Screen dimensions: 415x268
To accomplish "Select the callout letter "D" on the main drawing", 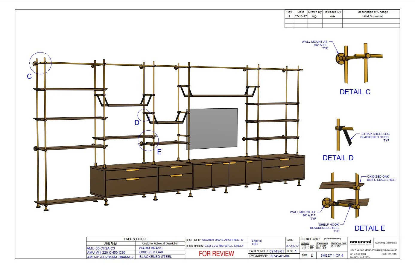I will coord(137,123).
